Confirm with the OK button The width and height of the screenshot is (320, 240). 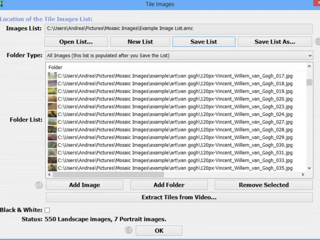click(x=159, y=231)
